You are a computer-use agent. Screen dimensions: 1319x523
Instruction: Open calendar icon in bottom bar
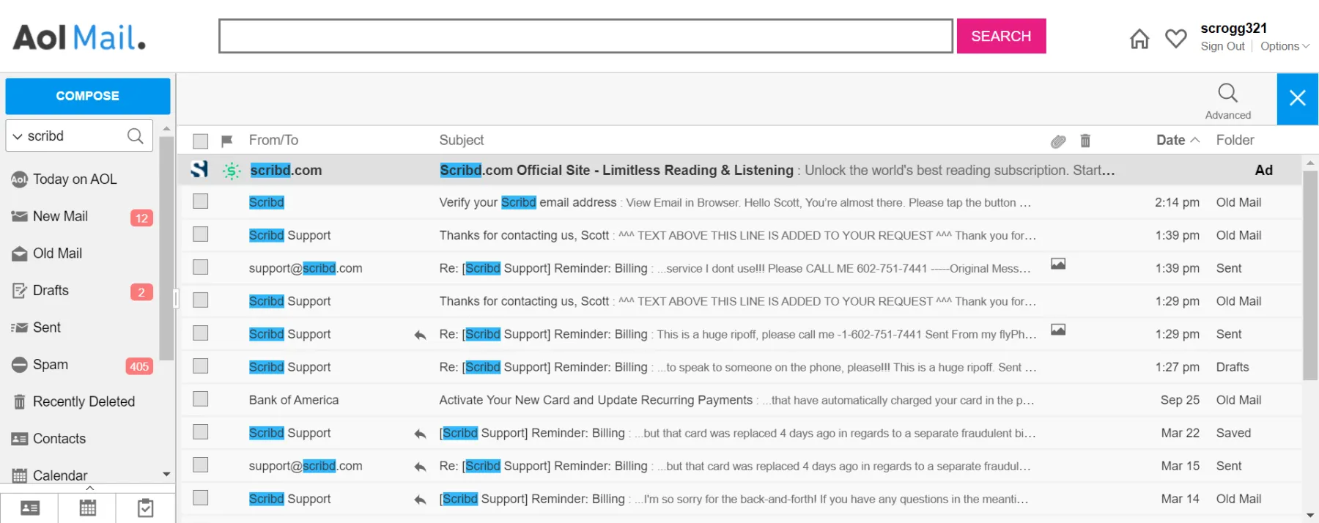coord(88,508)
